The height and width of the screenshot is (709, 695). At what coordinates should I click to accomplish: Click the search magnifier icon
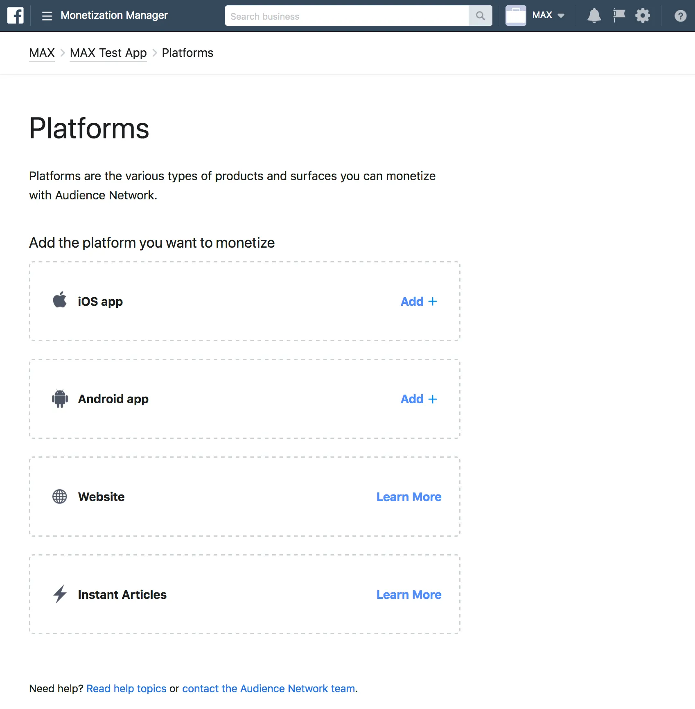coord(480,16)
